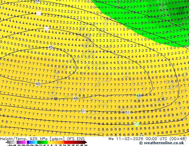Click the green-highlighted 48 contour label

[139, 96]
